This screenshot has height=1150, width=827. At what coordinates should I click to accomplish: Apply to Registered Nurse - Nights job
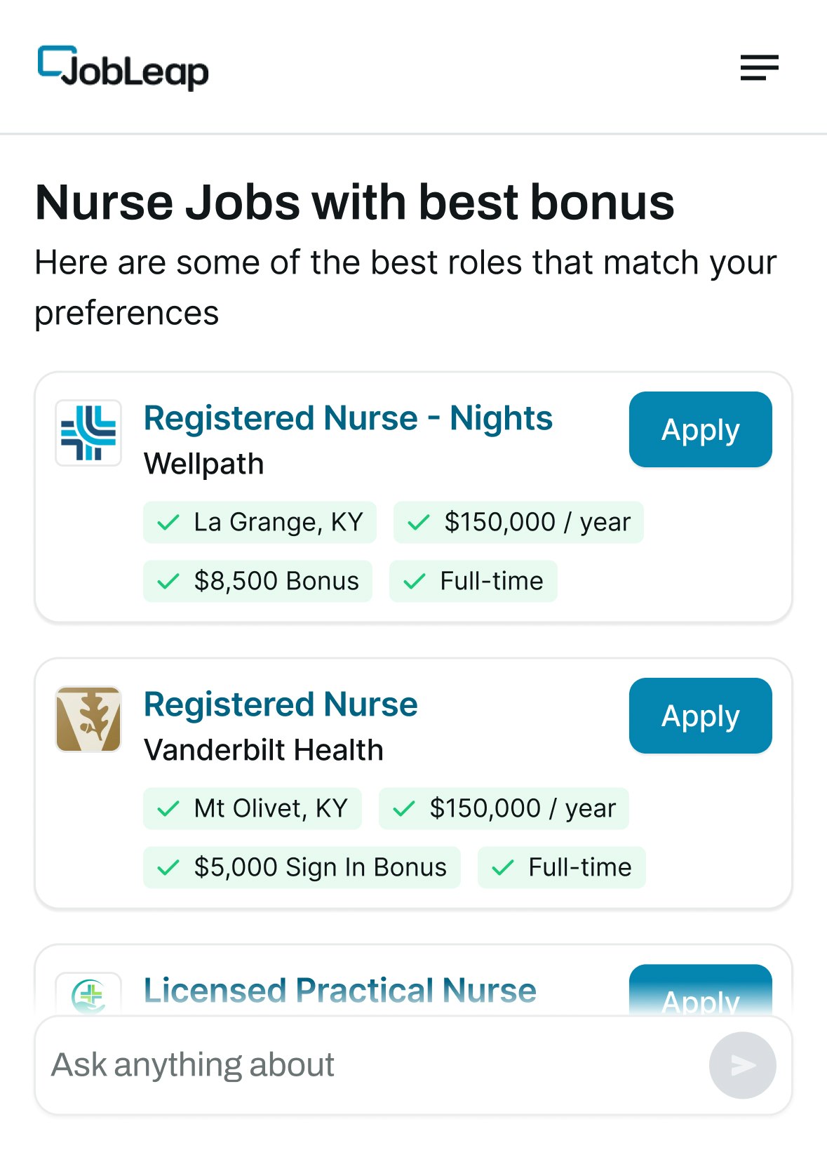tap(700, 429)
